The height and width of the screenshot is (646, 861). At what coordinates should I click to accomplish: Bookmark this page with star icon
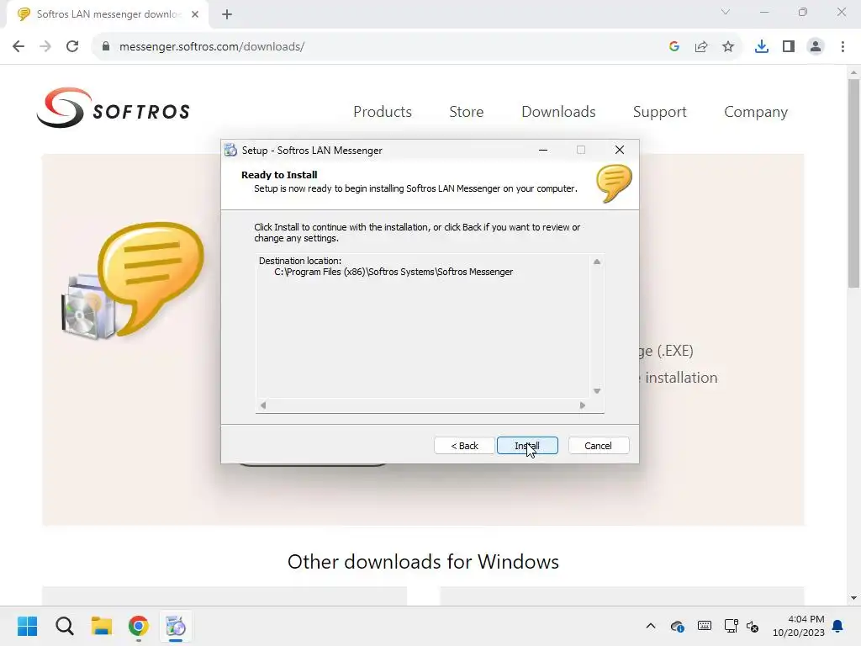point(728,47)
